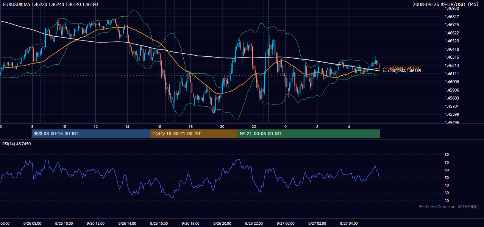The width and height of the screenshot is (484, 227).
Task: Click price axis label 1.46315
Action: 452,58
